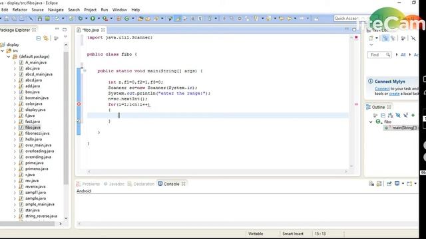Collapse the src folder in Package Explorer
Screen dimensions: 426x239
[3, 50]
